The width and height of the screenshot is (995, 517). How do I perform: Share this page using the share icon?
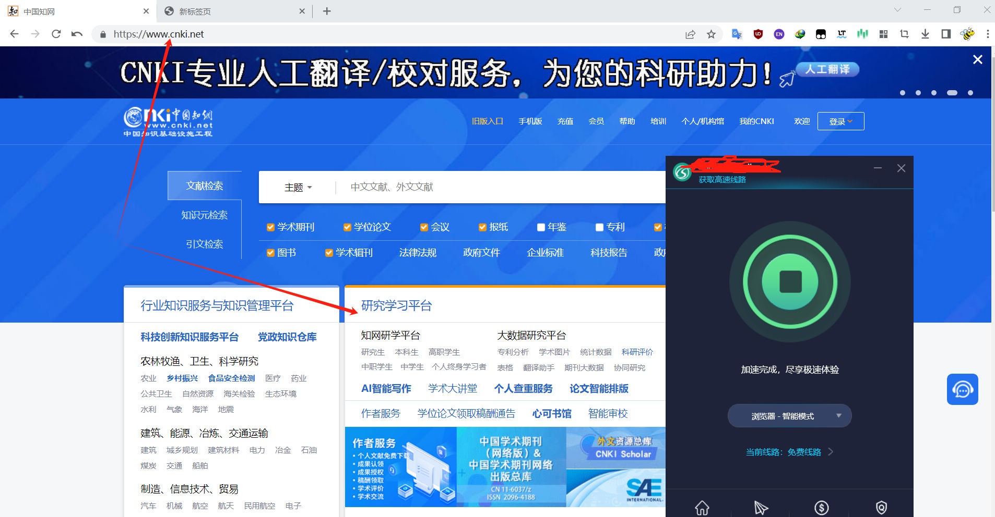[690, 34]
